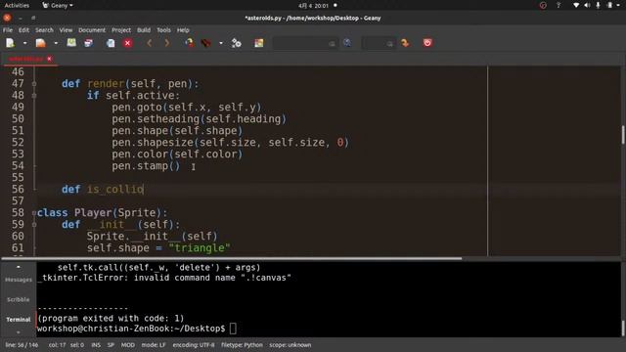This screenshot has width=626, height=352.
Task: Click on 'class Player(Sprite):' line
Action: (102, 213)
